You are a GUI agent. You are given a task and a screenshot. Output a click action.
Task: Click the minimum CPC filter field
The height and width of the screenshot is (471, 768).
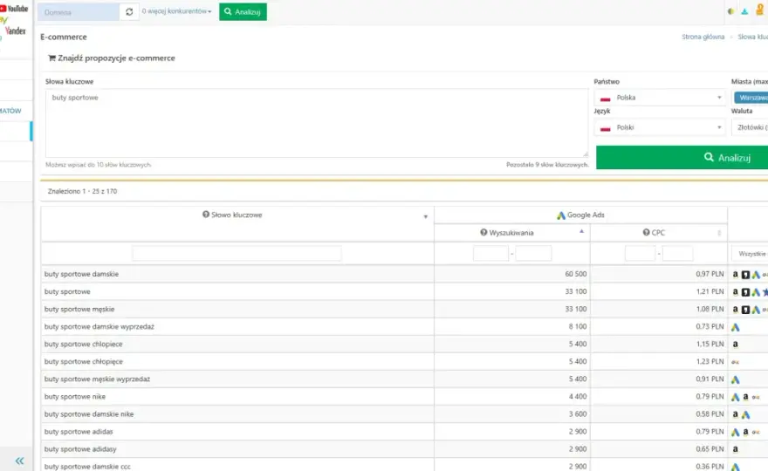[641, 253]
